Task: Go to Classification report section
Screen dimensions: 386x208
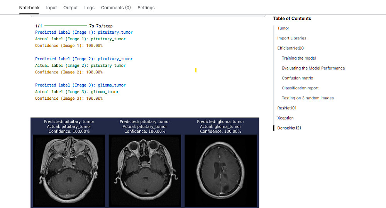Action: pyautogui.click(x=300, y=88)
